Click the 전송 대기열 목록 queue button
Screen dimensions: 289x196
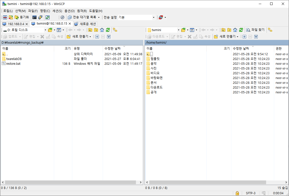coord(82,17)
